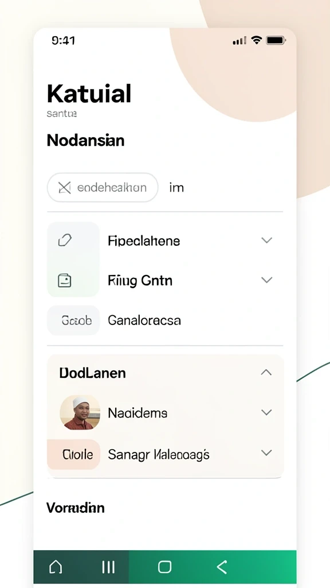Collapse the DodLanen section

coord(266,372)
